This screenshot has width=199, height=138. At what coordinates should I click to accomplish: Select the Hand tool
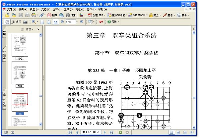(x=7, y=22)
